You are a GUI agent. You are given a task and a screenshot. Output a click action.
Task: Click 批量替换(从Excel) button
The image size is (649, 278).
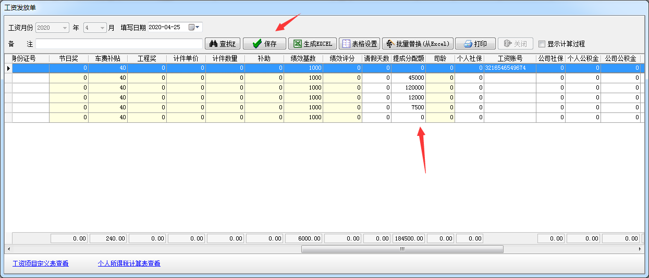click(x=418, y=44)
